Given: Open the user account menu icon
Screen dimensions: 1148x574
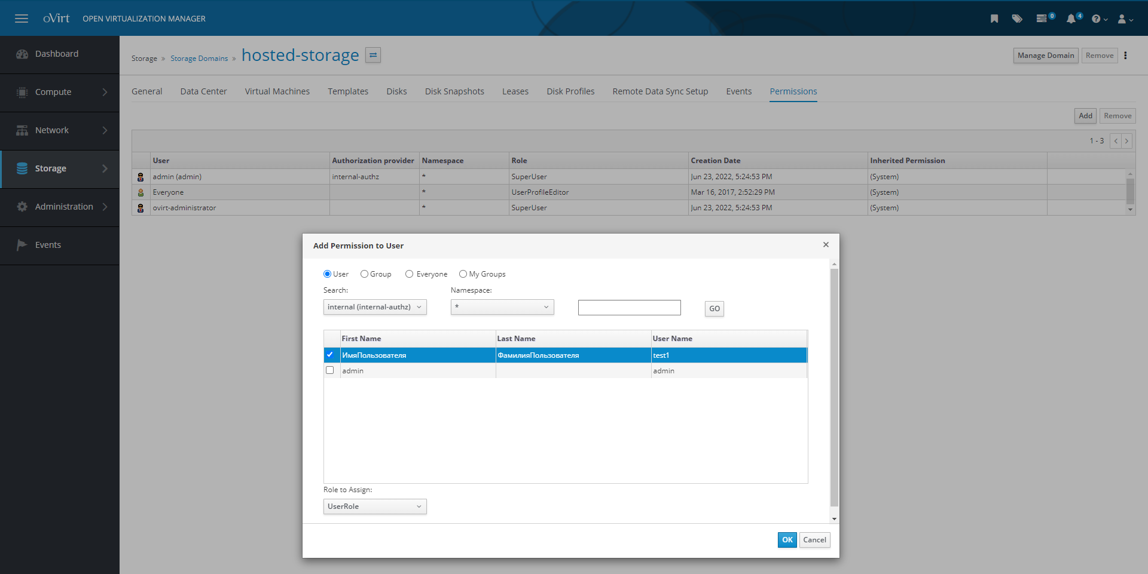Looking at the screenshot, I should (x=1125, y=19).
